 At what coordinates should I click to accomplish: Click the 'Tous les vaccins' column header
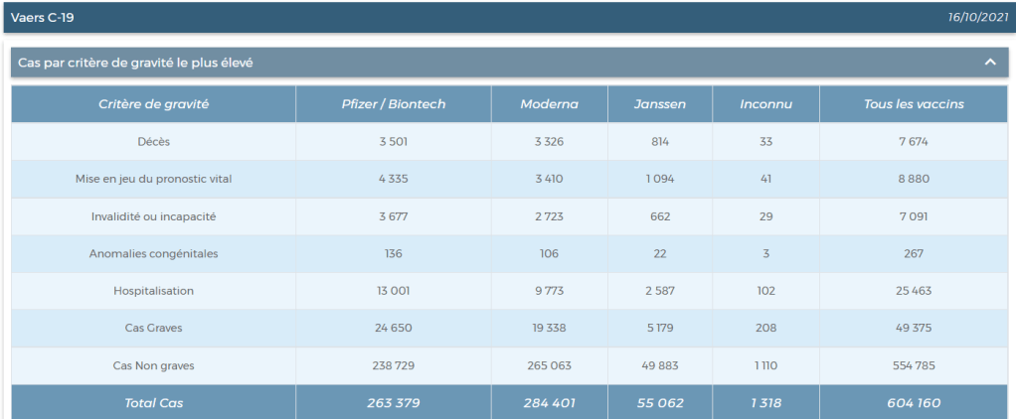913,104
